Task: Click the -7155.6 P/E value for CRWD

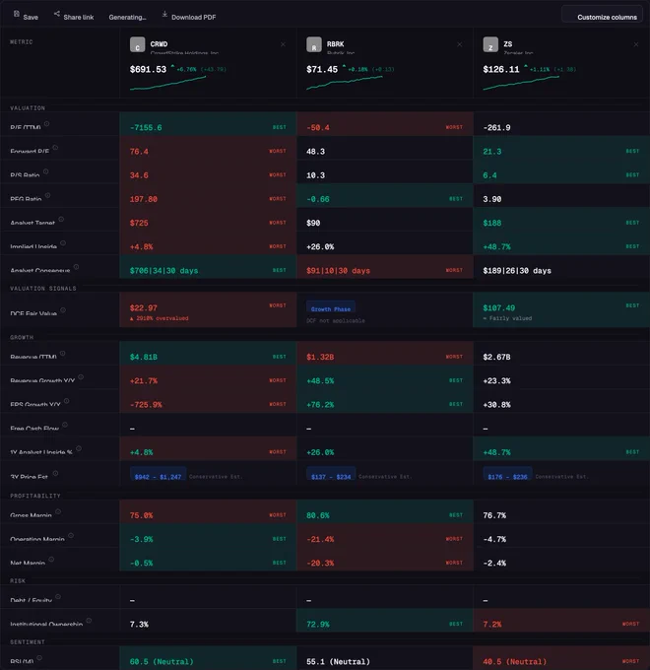Action: coord(146,128)
